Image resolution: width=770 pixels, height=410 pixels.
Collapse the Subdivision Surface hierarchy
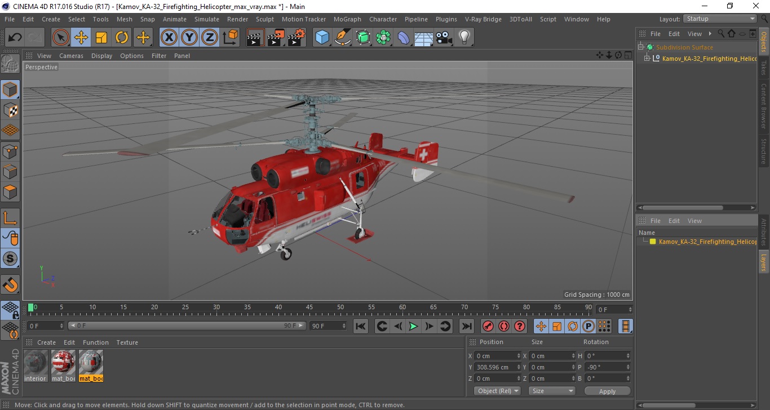[641, 47]
